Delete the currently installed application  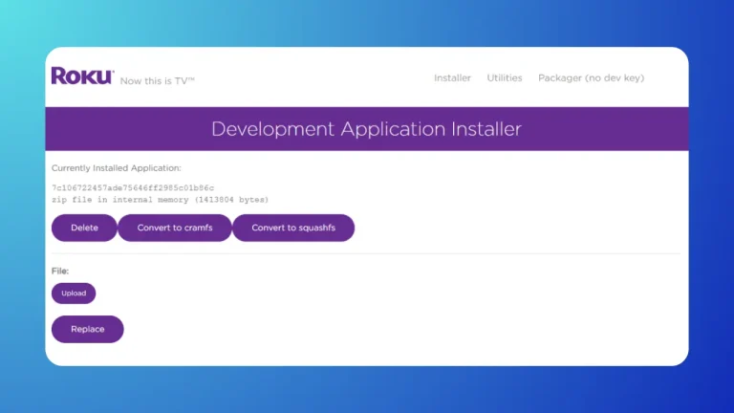[84, 228]
